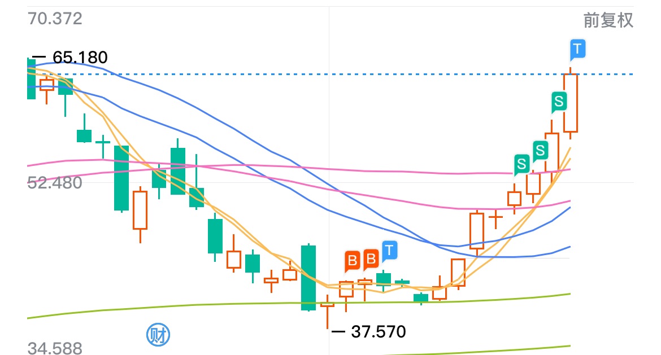Select the large green candlestick before the 37.570 low
Screen dimensions: 661x355
(x=308, y=278)
